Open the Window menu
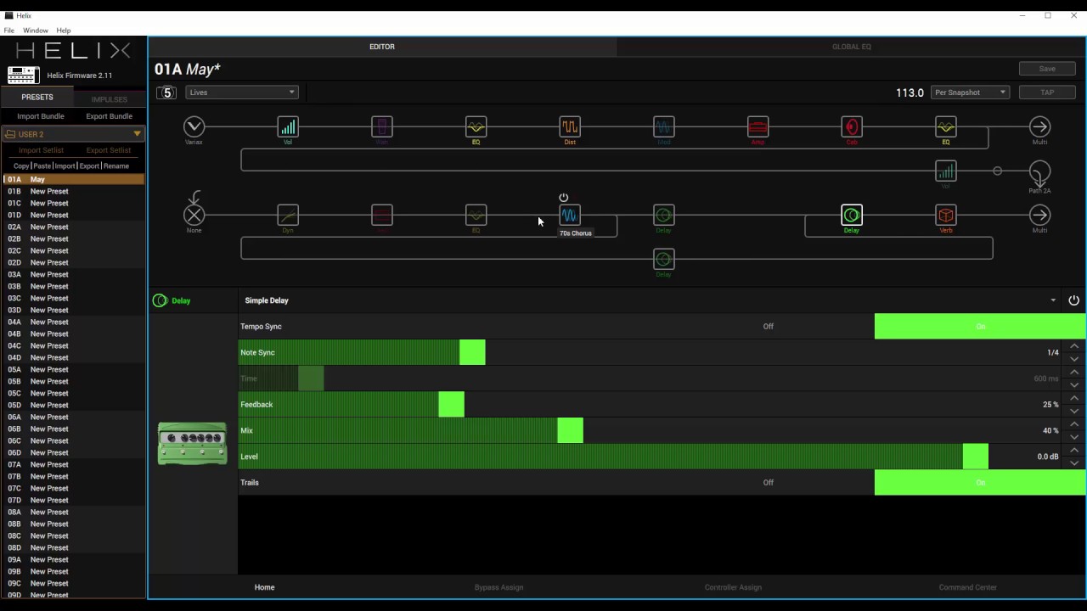The width and height of the screenshot is (1087, 611). coord(36,31)
